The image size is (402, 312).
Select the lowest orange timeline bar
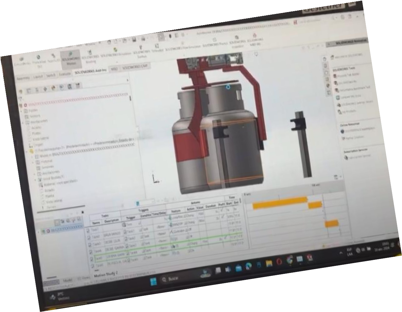(x=331, y=223)
